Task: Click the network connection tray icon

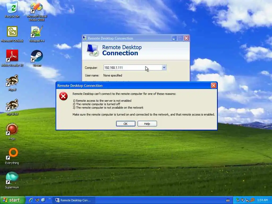Action: [x=247, y=200]
